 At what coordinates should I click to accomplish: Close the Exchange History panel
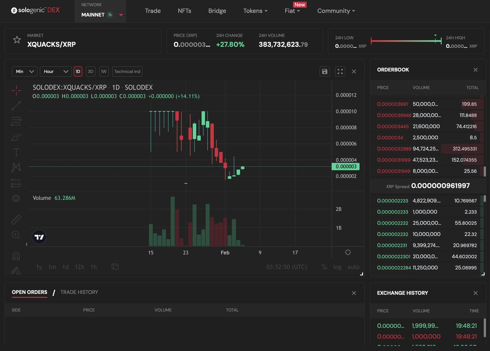475,293
